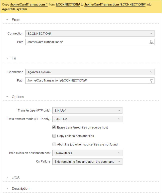
Task: Collapse the Options section
Action: [x=8, y=97]
